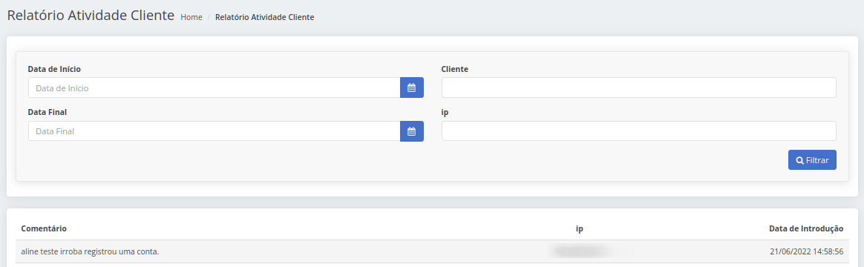Screen dimensions: 864x267
Task: Focus the Cliente text field
Action: coord(638,88)
